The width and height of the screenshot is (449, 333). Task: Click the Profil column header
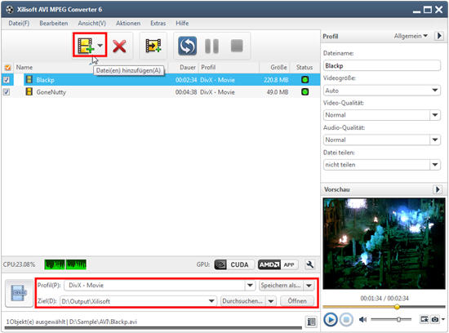point(208,67)
